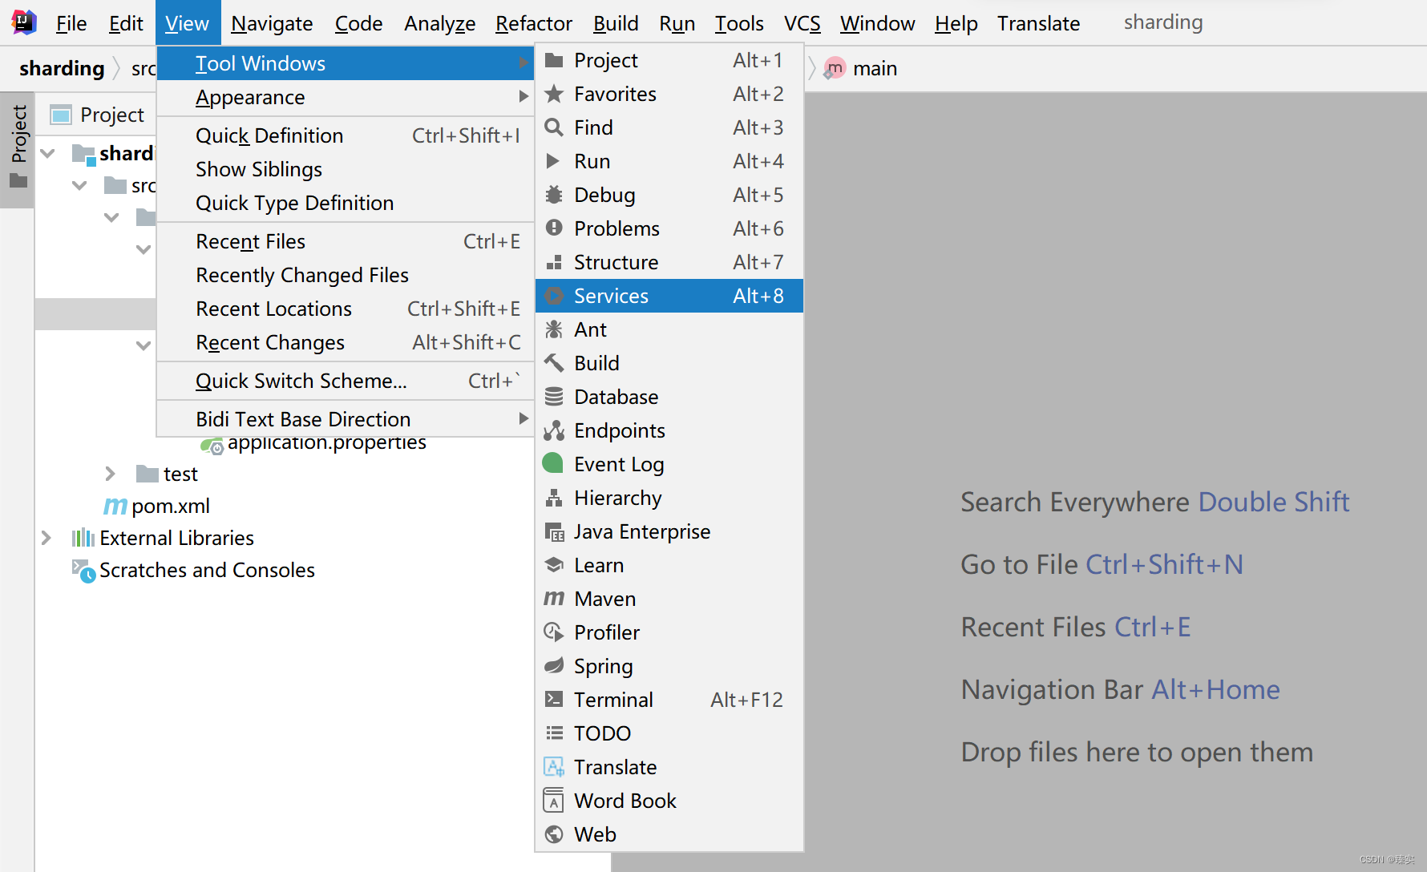The image size is (1427, 872).
Task: Select Scratches and Consoles node
Action: click(x=207, y=570)
